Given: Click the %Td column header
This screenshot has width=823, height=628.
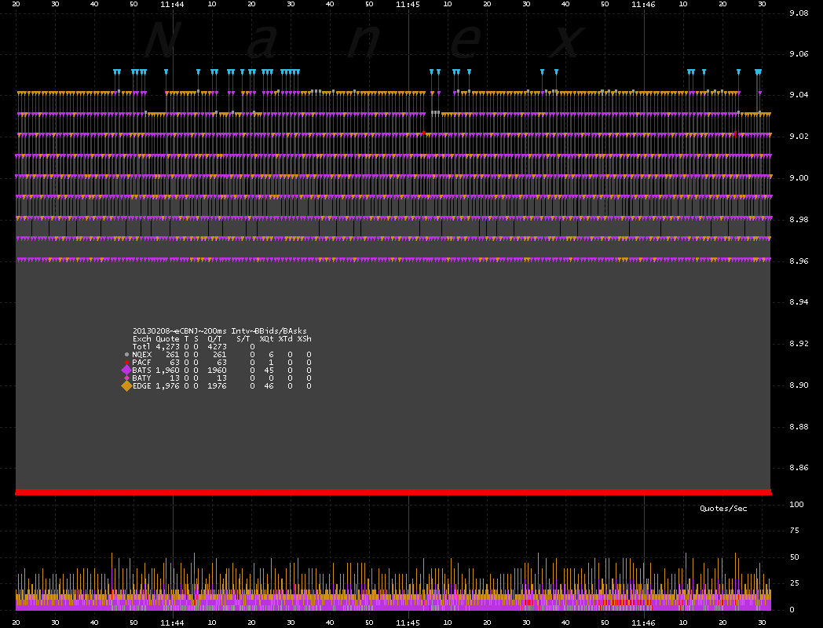Looking at the screenshot, I should (286, 339).
